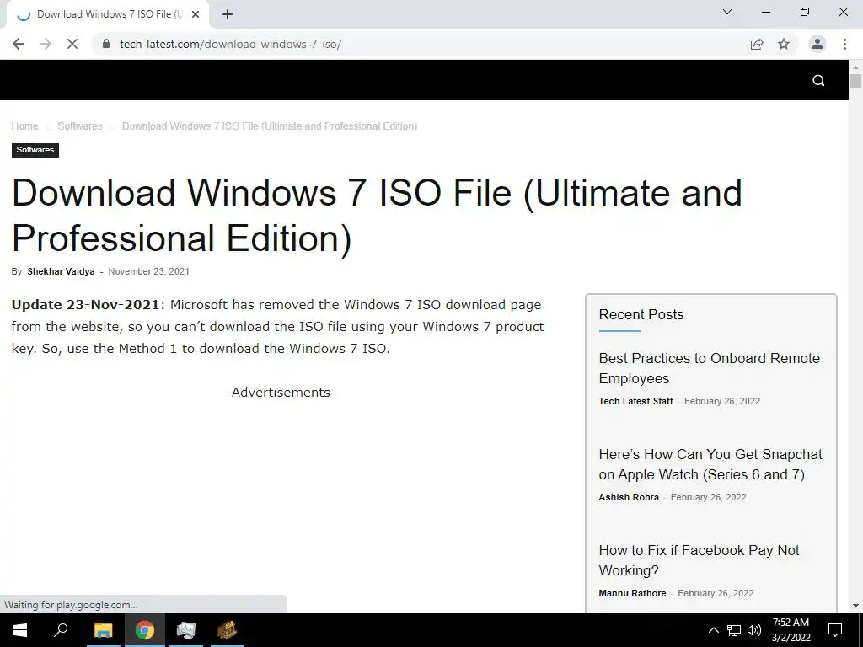Open the Snapchat on Apple Watch post
This screenshot has height=647, width=863.
(x=710, y=464)
